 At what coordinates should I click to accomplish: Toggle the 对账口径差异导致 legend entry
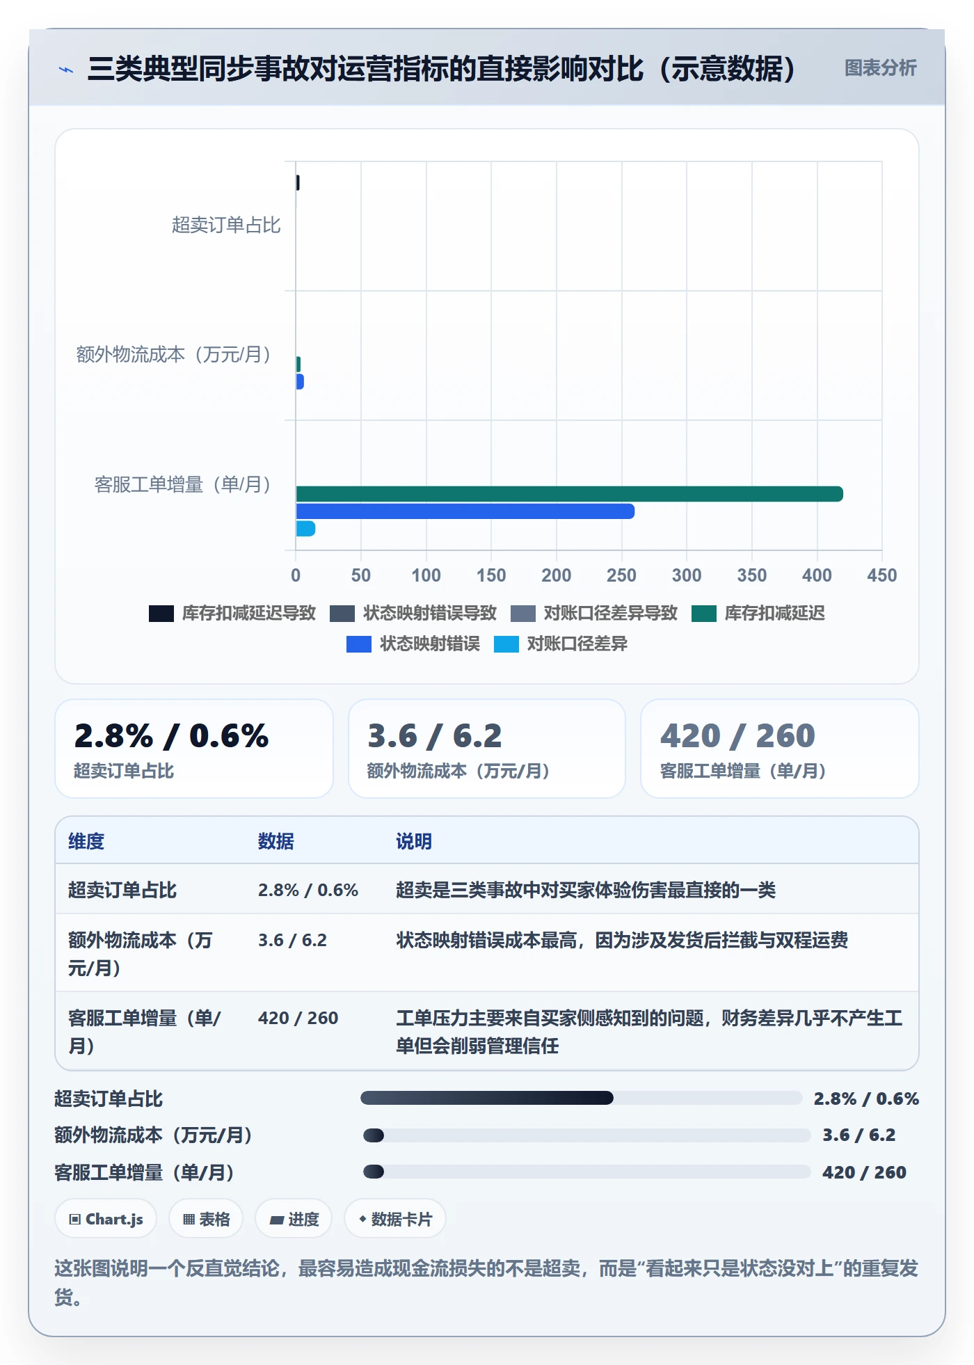[x=594, y=614]
